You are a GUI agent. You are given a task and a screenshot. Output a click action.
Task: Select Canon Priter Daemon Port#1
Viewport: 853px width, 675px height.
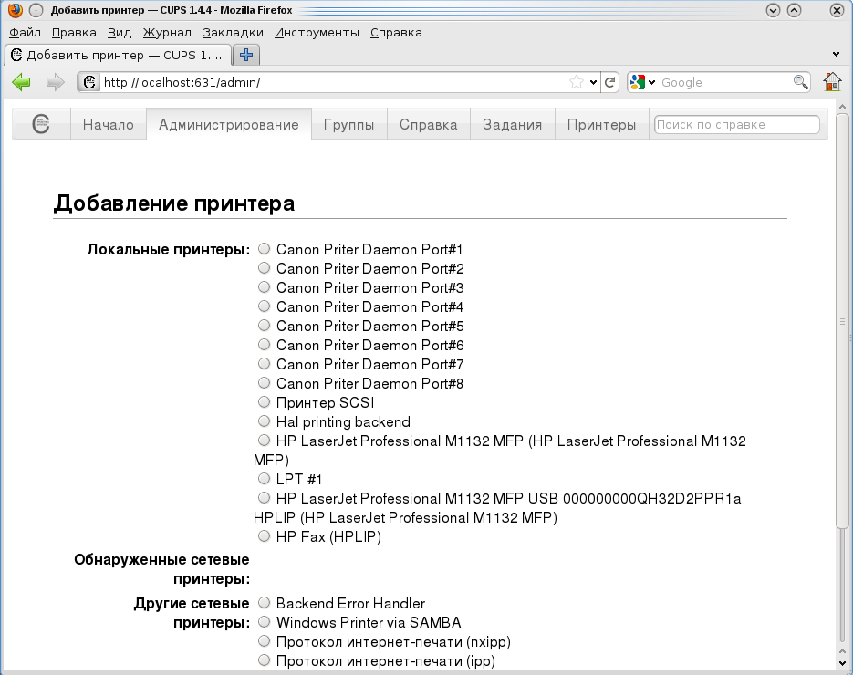pyautogui.click(x=264, y=249)
